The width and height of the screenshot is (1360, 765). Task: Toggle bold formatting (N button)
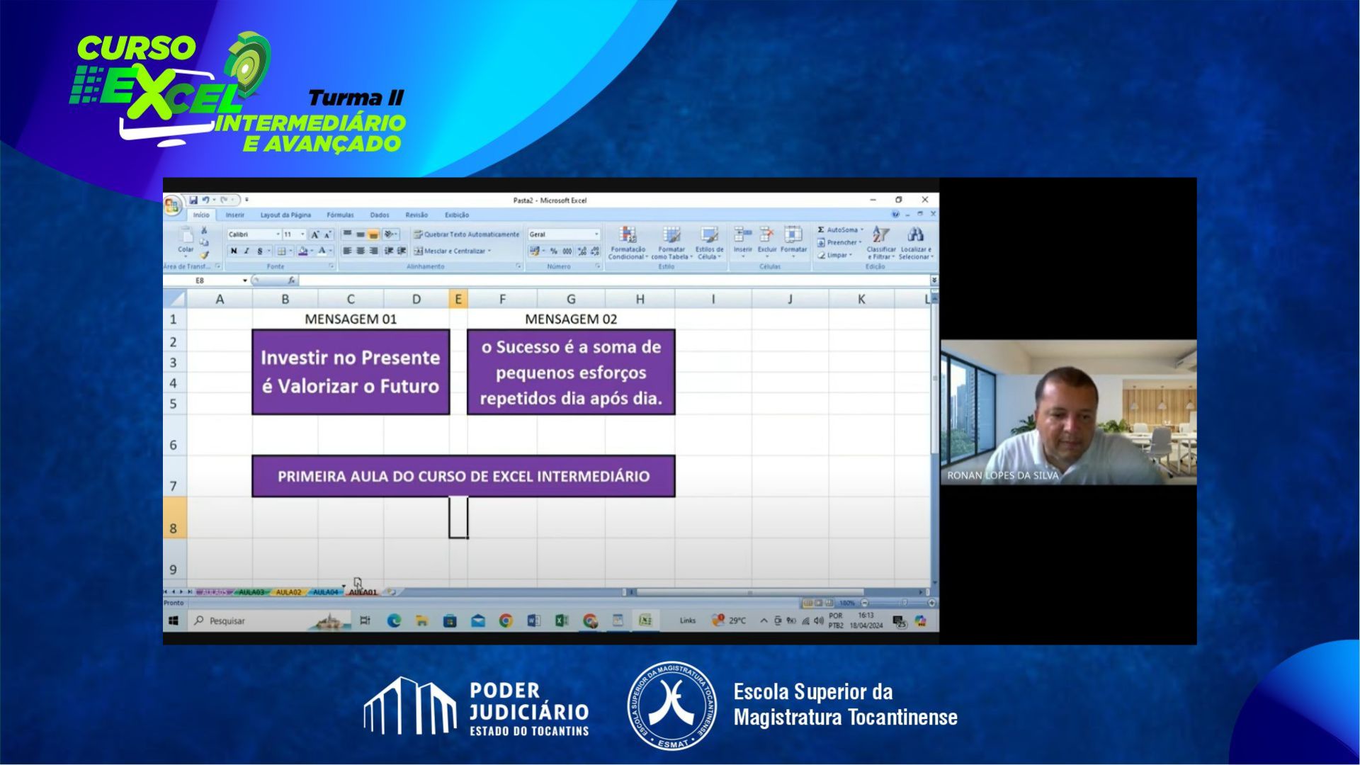coord(234,251)
